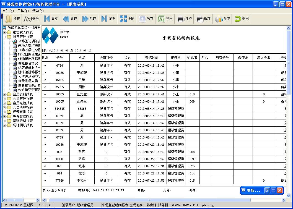The height and width of the screenshot is (209, 293).
Task: Click the 姓名 column header
Action: tap(82, 58)
